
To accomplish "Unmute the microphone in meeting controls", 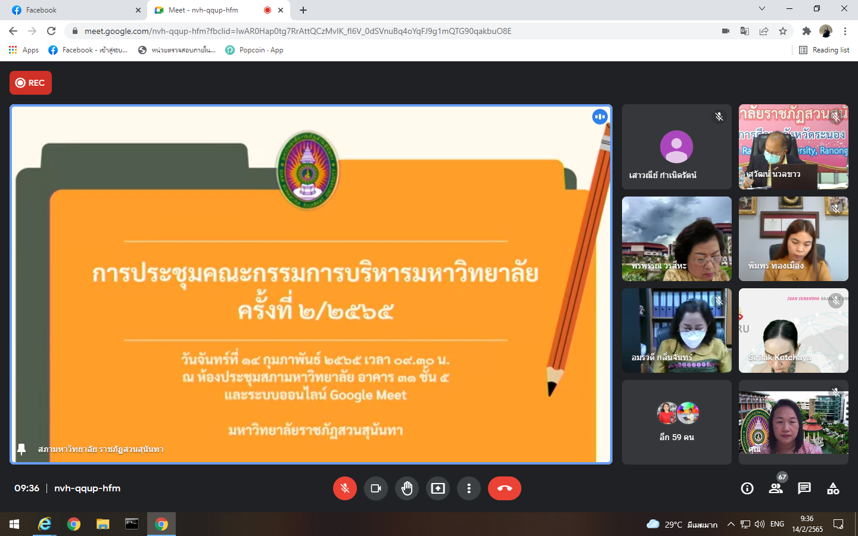I will [344, 488].
